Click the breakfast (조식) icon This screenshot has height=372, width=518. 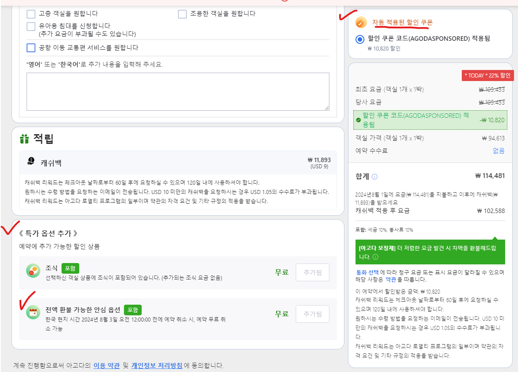(33, 271)
